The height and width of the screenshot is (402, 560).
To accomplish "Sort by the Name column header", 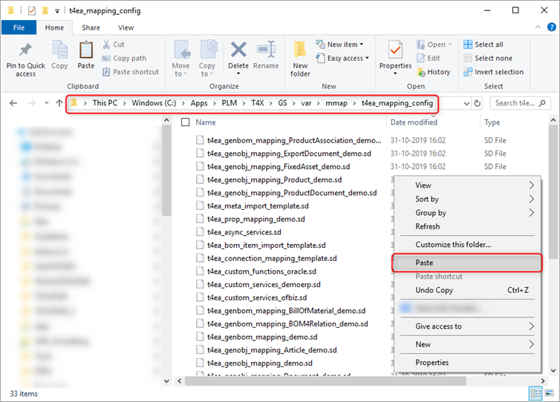I will (205, 122).
